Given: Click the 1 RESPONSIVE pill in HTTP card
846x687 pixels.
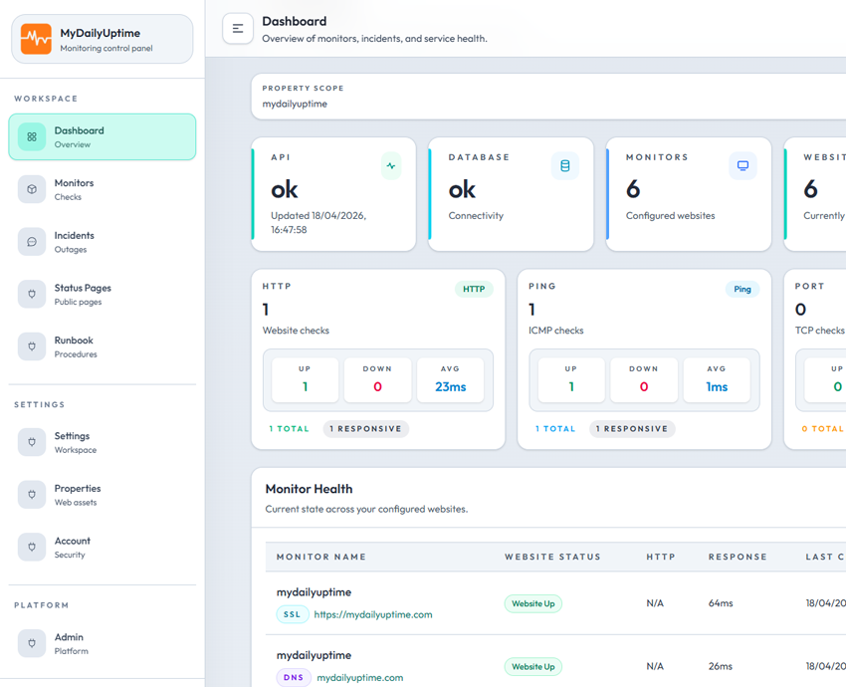Looking at the screenshot, I should (366, 428).
